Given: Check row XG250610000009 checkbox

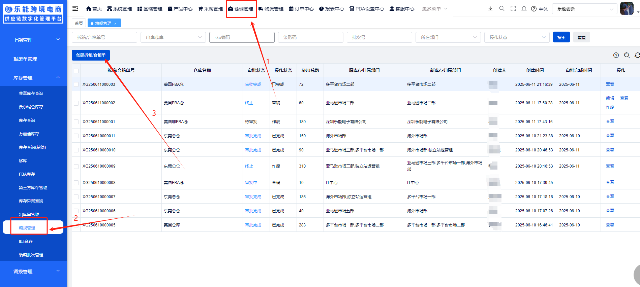Looking at the screenshot, I should (x=76, y=166).
